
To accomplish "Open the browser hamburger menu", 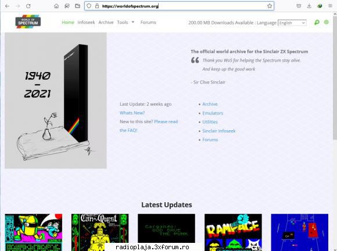I will (x=331, y=6).
